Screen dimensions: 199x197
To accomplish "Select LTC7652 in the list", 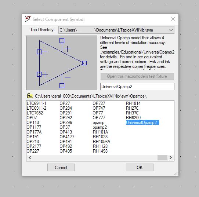I will (x=35, y=113).
